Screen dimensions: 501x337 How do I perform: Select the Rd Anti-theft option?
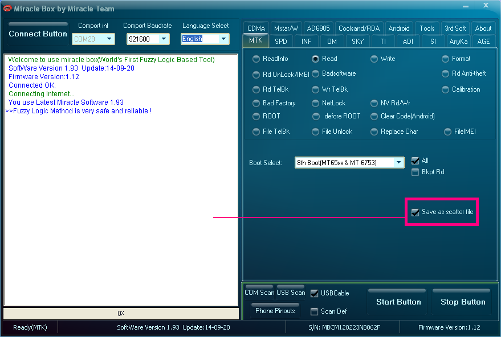point(445,74)
